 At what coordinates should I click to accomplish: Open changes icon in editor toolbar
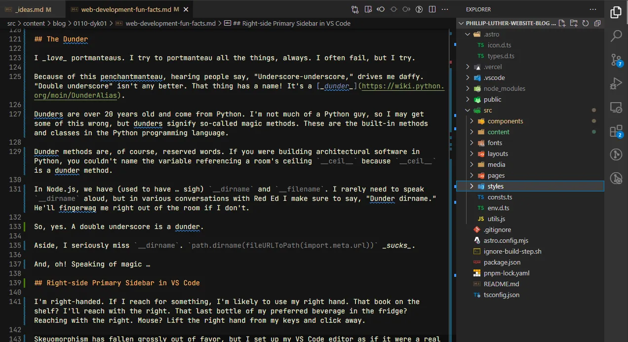pos(355,9)
